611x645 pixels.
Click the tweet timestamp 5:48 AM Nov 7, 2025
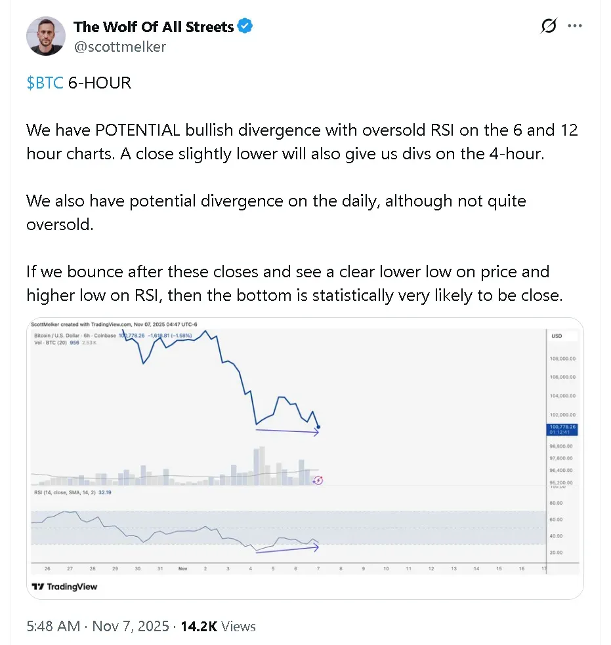tap(97, 626)
